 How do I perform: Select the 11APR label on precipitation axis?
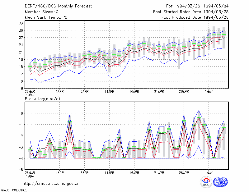(x=109, y=173)
